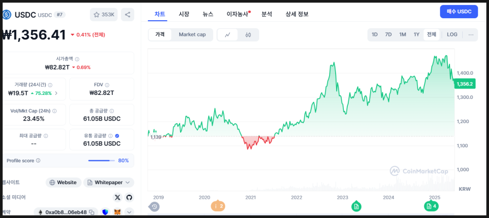This screenshot has height=218, width=489.
Task: Show info tooltip for 최대 공급량
Action: [46, 136]
